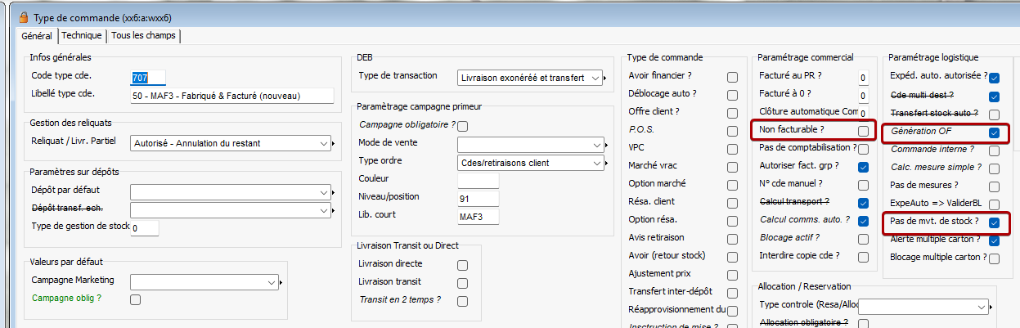Enable the Non facturable checkbox
This screenshot has width=1020, height=328.
[x=863, y=131]
